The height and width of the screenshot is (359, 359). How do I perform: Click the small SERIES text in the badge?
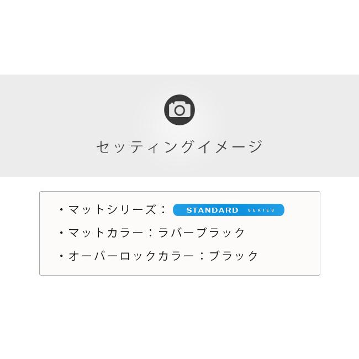[x=261, y=210]
